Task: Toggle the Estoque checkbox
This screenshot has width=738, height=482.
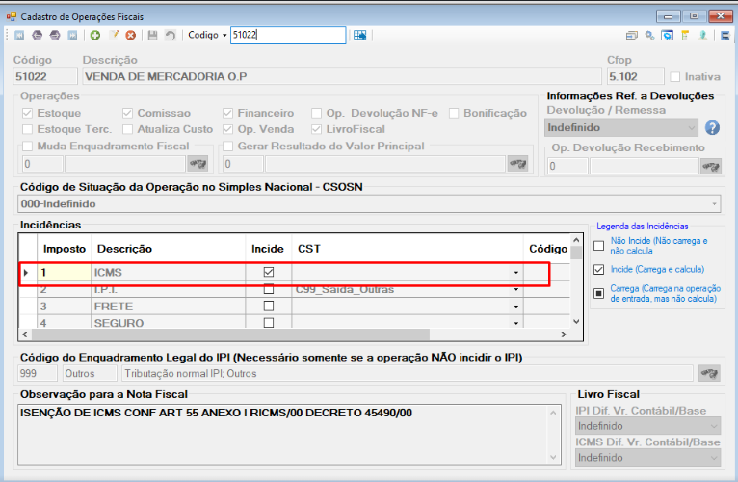Action: [28, 113]
